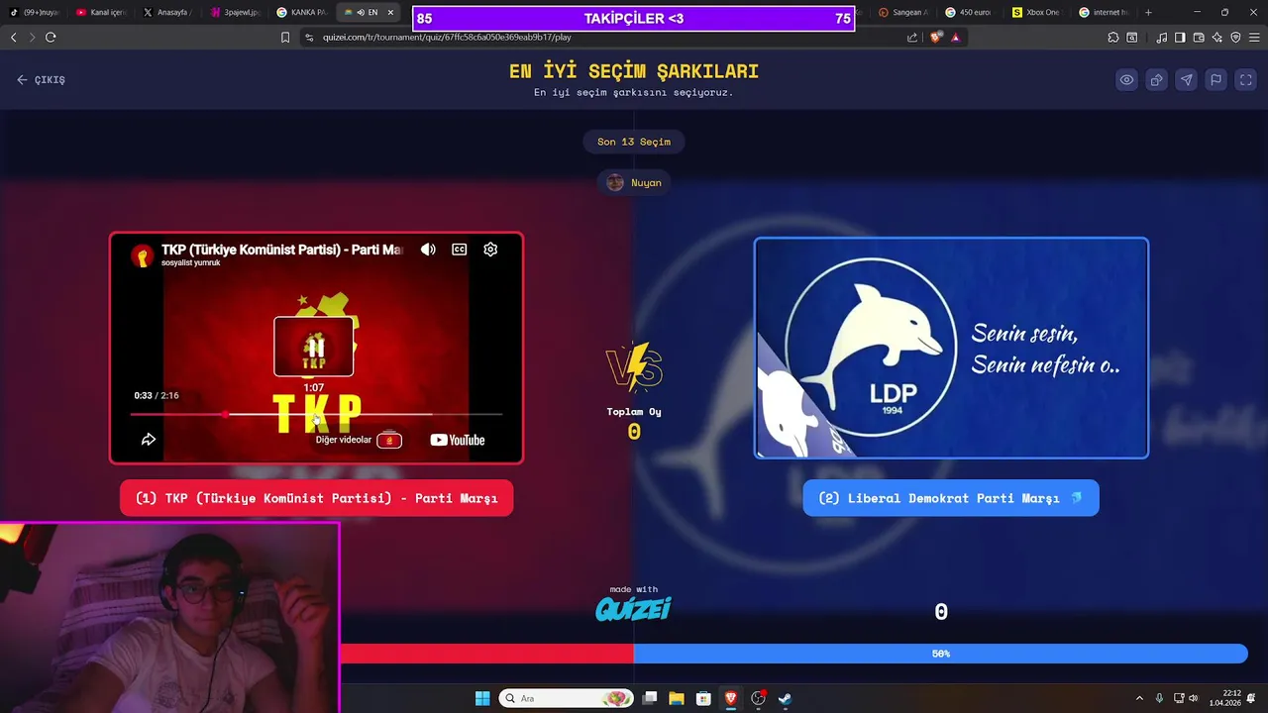Switch to the 3pajewl.jpg tab
The height and width of the screenshot is (713, 1268).
pos(235,12)
